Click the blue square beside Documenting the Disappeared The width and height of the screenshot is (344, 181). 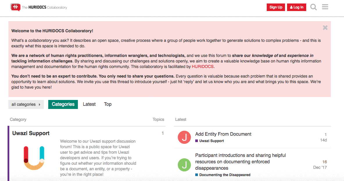coord(197,175)
